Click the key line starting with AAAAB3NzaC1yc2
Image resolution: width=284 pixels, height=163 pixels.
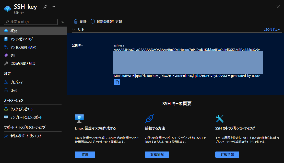click(187, 50)
